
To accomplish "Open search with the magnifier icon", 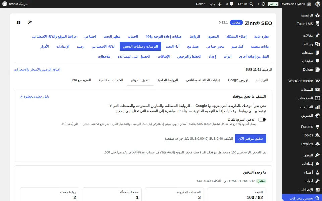I will (251, 4).
